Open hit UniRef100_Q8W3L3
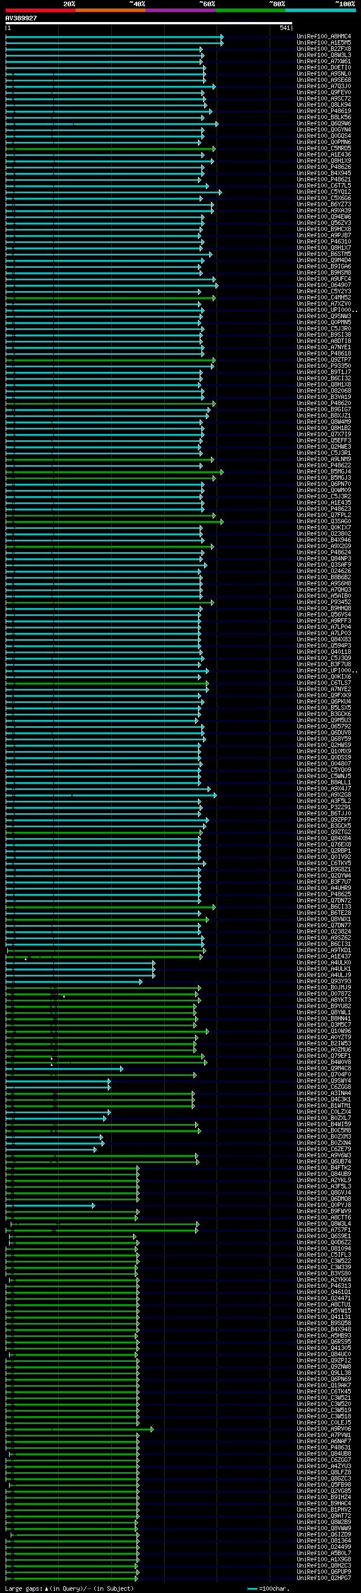This screenshot has height=1593, width=361. [x=324, y=55]
